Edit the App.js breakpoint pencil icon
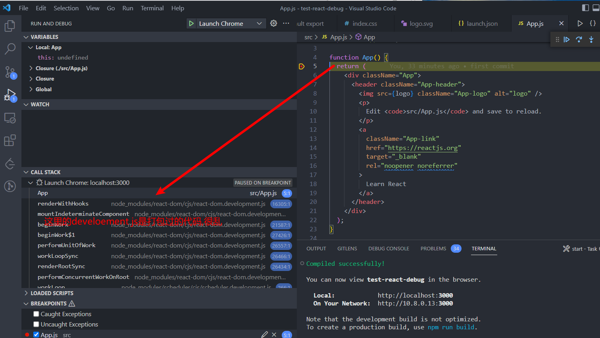 click(x=265, y=334)
